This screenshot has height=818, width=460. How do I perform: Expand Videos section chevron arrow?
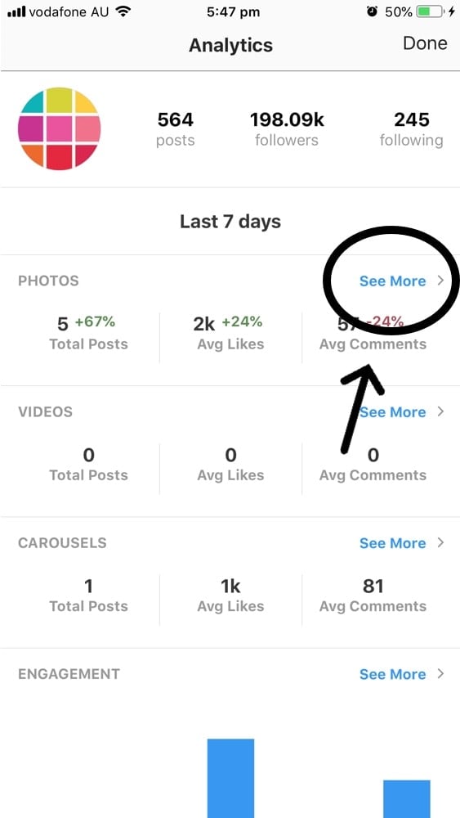[x=440, y=411]
